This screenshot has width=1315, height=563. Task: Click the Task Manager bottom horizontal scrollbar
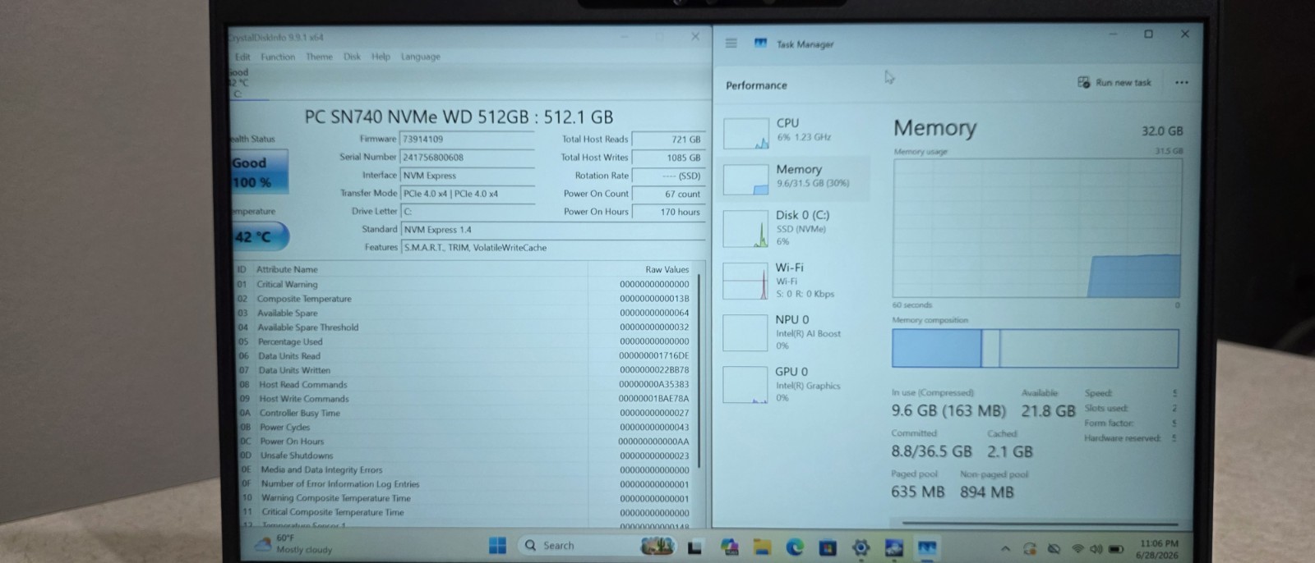(1040, 523)
